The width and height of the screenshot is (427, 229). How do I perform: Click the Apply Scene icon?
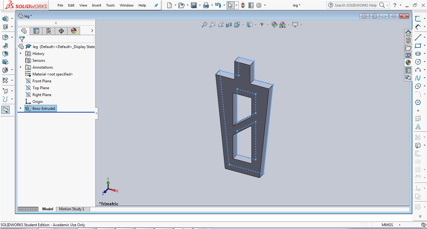coord(283,25)
